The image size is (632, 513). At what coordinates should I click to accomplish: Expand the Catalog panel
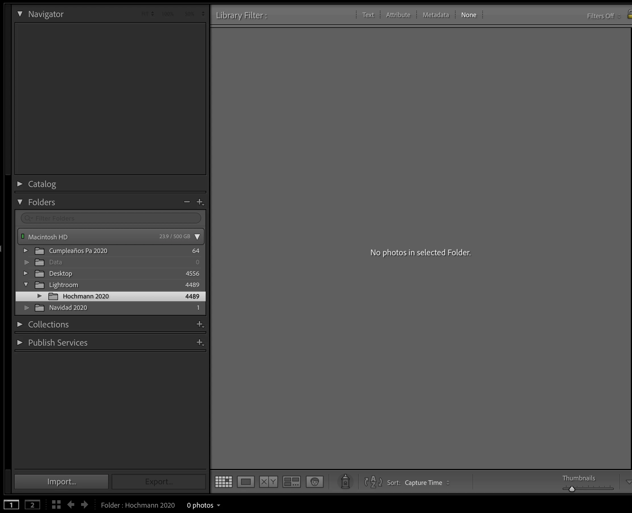click(x=20, y=184)
